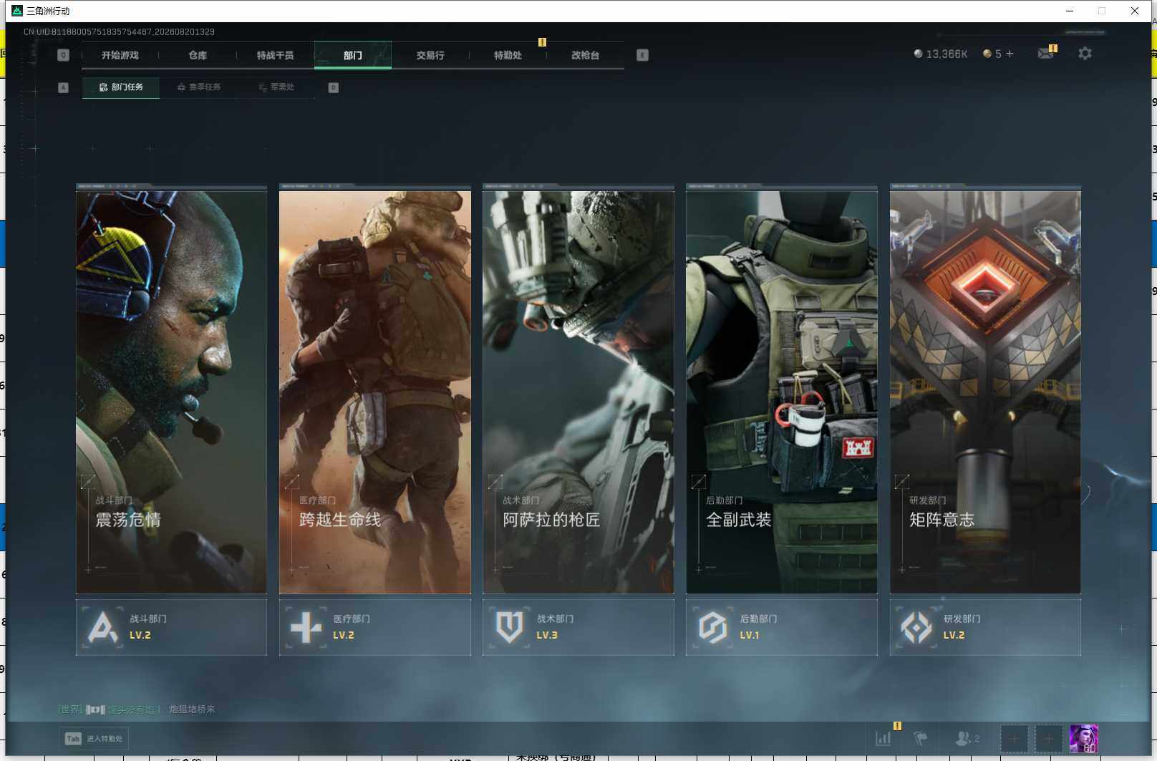
Task: Click the 13,366K currency balance
Action: click(x=947, y=54)
